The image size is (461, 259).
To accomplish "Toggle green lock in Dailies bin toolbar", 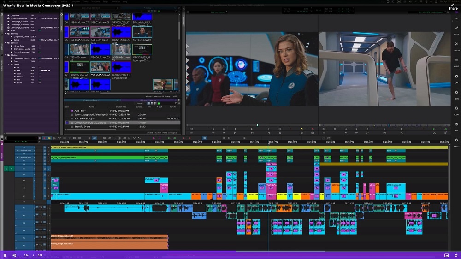I will coord(159,12).
